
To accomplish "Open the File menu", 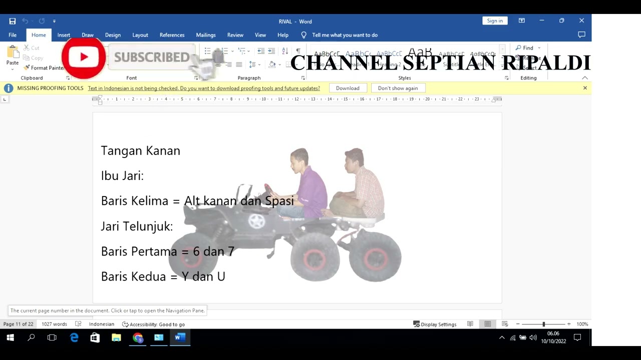I will [x=13, y=35].
